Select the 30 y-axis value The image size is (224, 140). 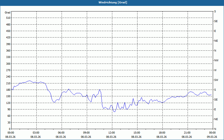pos(9,122)
